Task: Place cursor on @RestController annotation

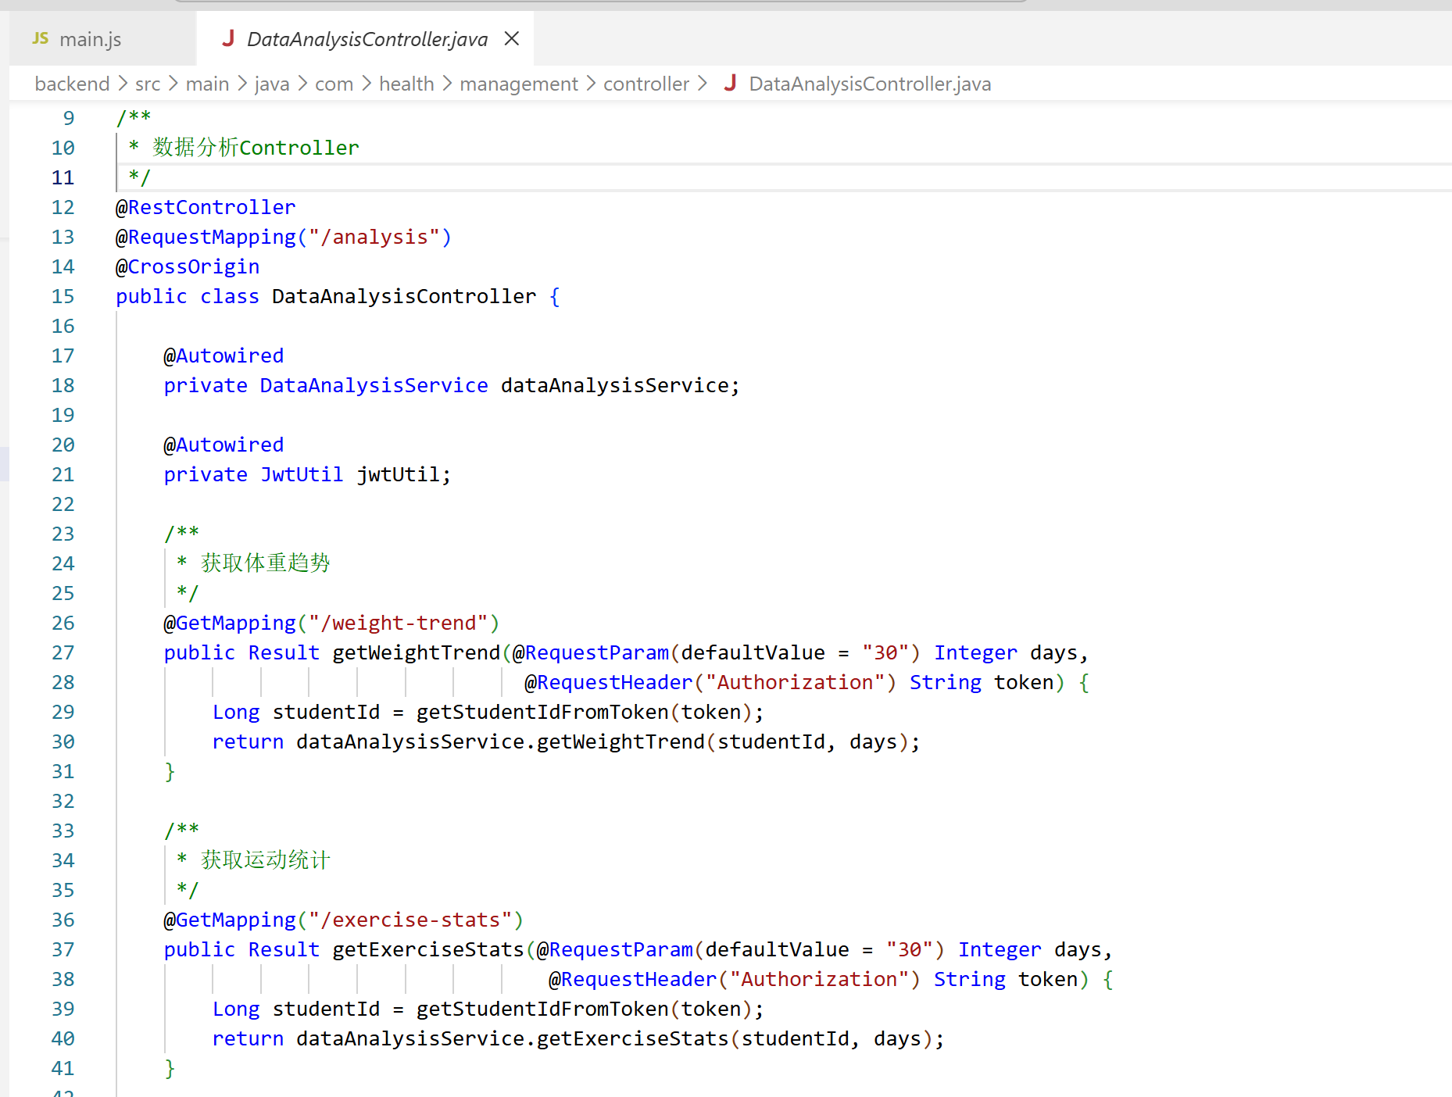Action: [206, 207]
